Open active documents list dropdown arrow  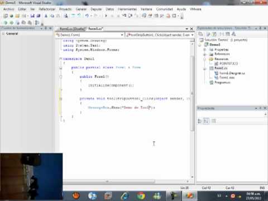186,29
